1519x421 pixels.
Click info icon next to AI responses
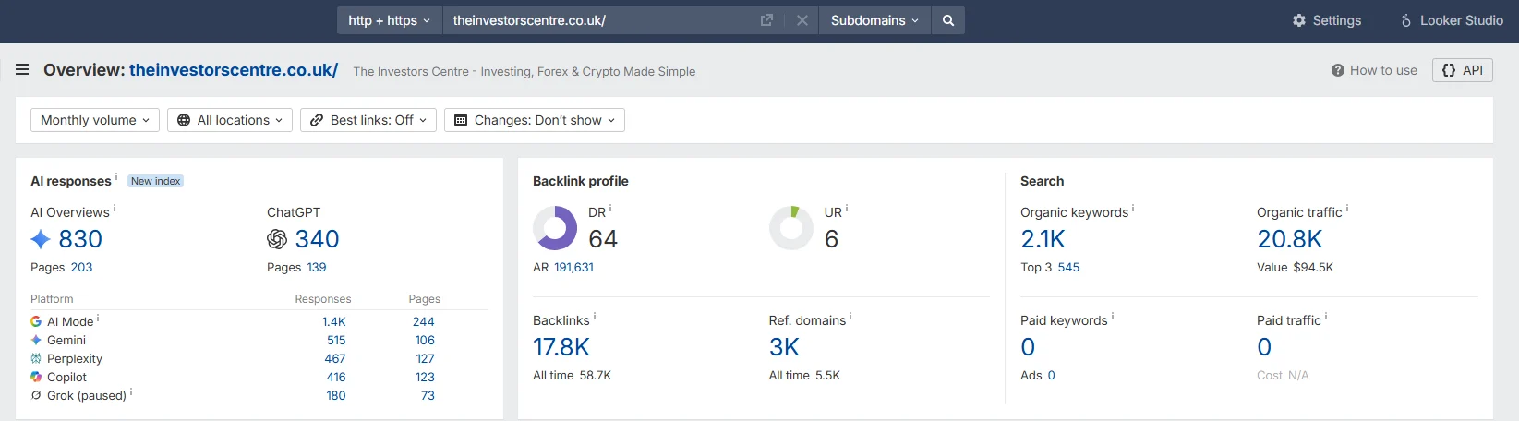click(116, 177)
